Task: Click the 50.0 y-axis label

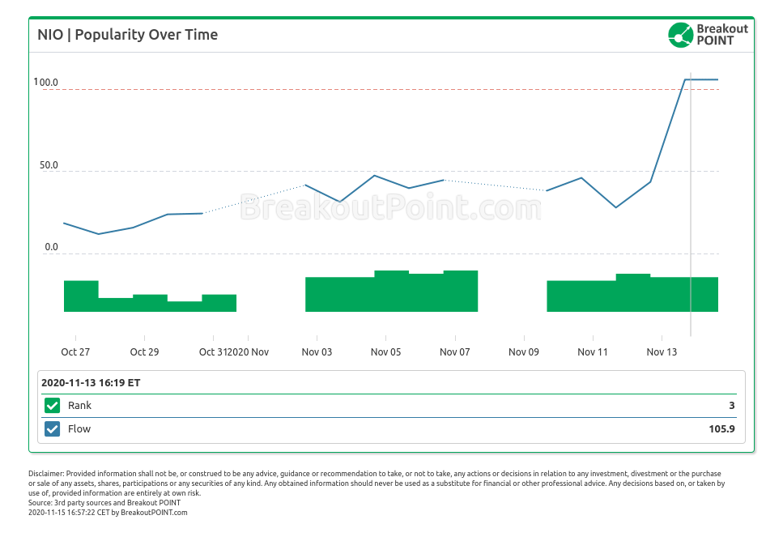Action: (x=49, y=165)
